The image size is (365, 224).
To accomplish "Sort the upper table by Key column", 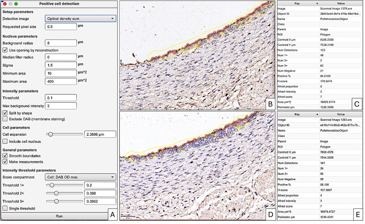I will tap(298, 3).
